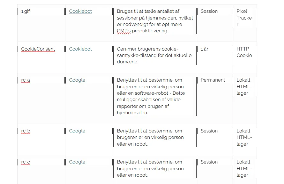Click the rc::a description mentioning software-robot

point(151,96)
